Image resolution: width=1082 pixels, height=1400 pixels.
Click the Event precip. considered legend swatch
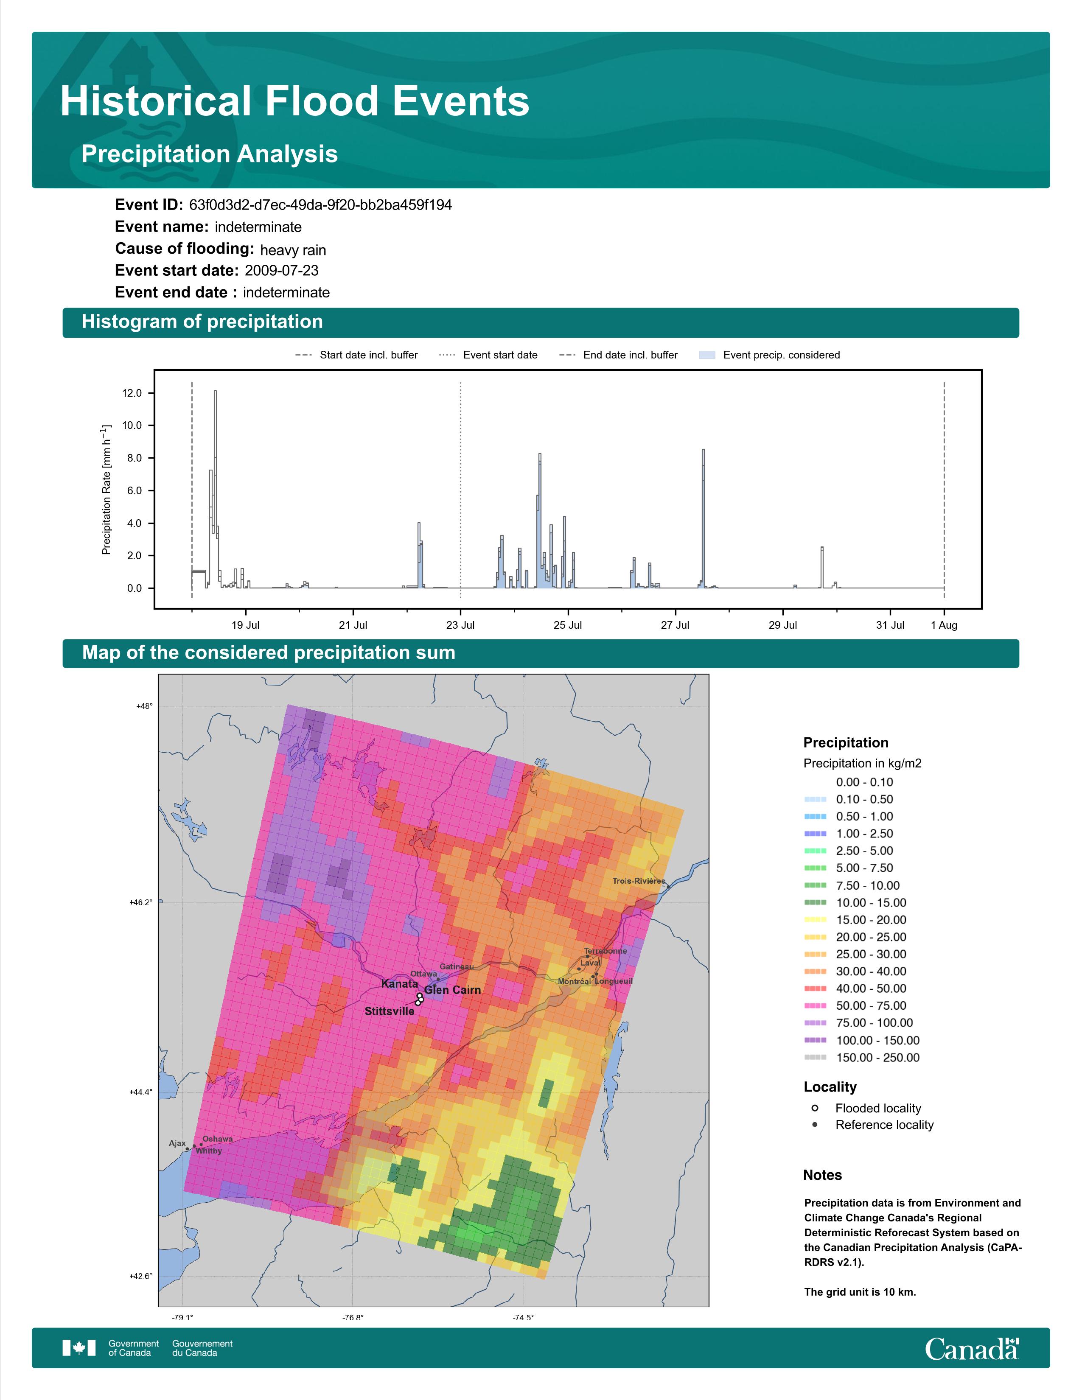coord(707,355)
